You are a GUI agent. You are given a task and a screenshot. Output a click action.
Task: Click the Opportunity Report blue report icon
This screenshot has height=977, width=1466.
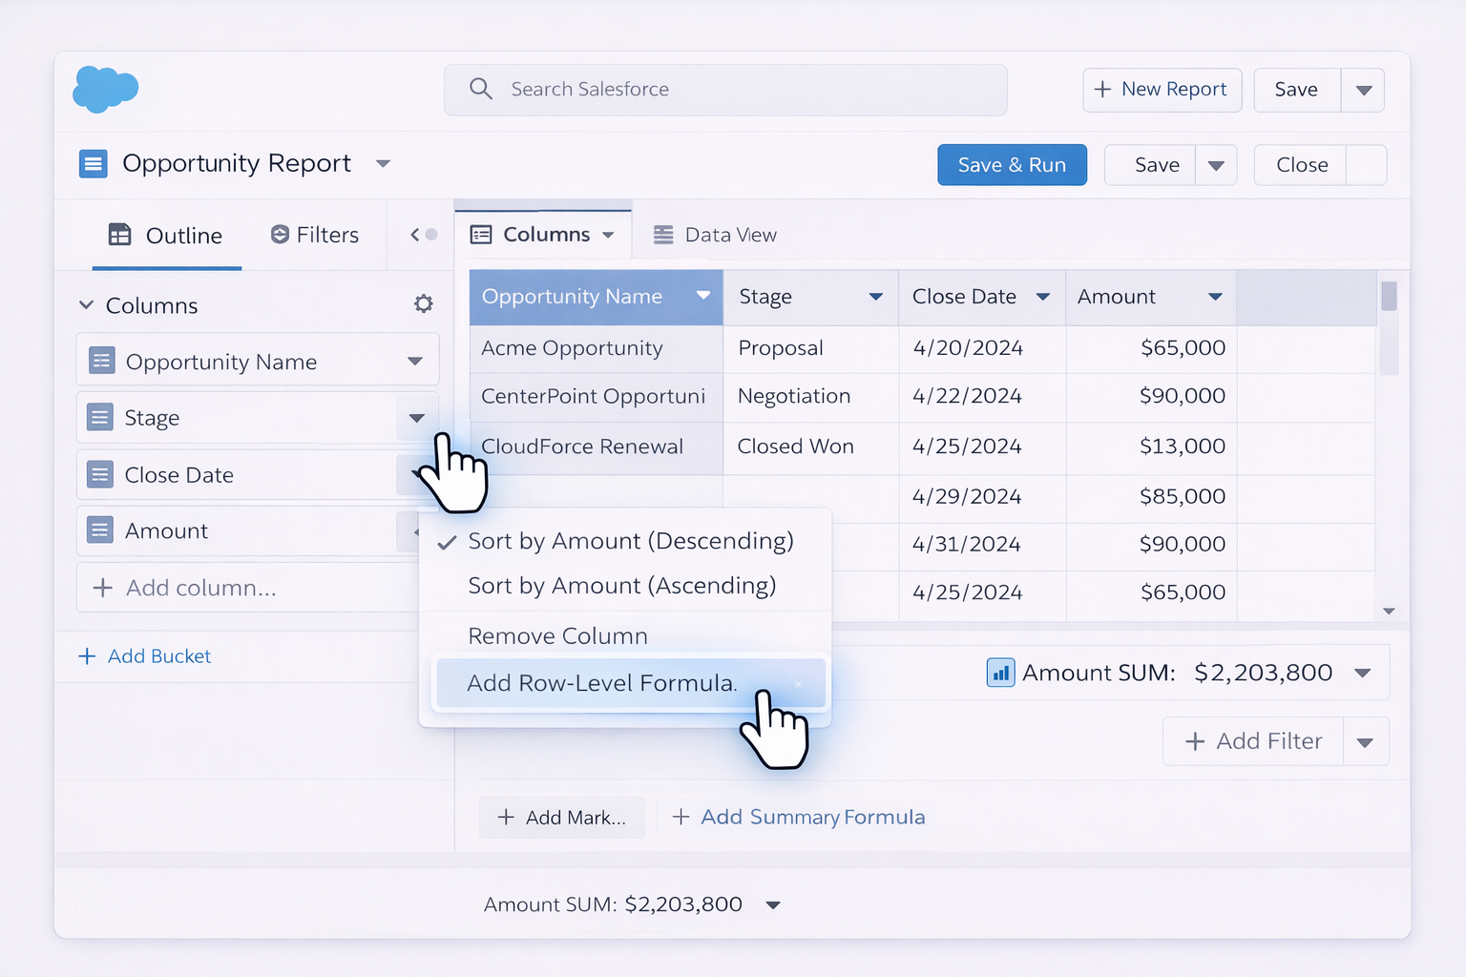point(93,164)
